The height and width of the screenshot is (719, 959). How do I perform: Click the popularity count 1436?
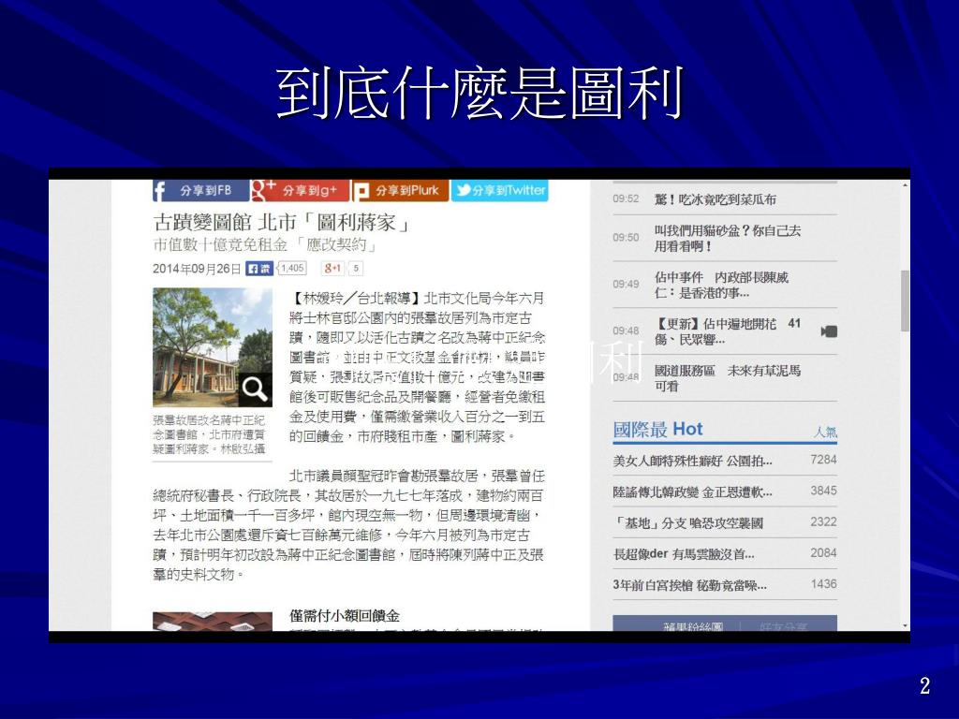pyautogui.click(x=823, y=584)
